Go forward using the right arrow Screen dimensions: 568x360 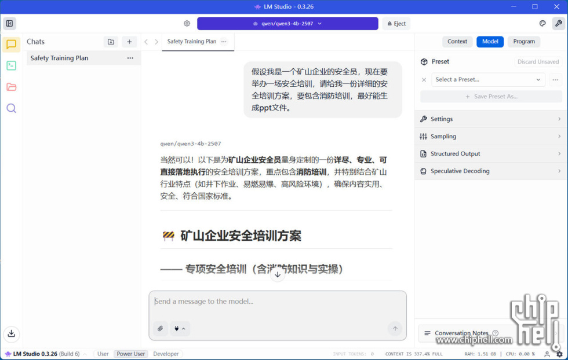click(156, 42)
